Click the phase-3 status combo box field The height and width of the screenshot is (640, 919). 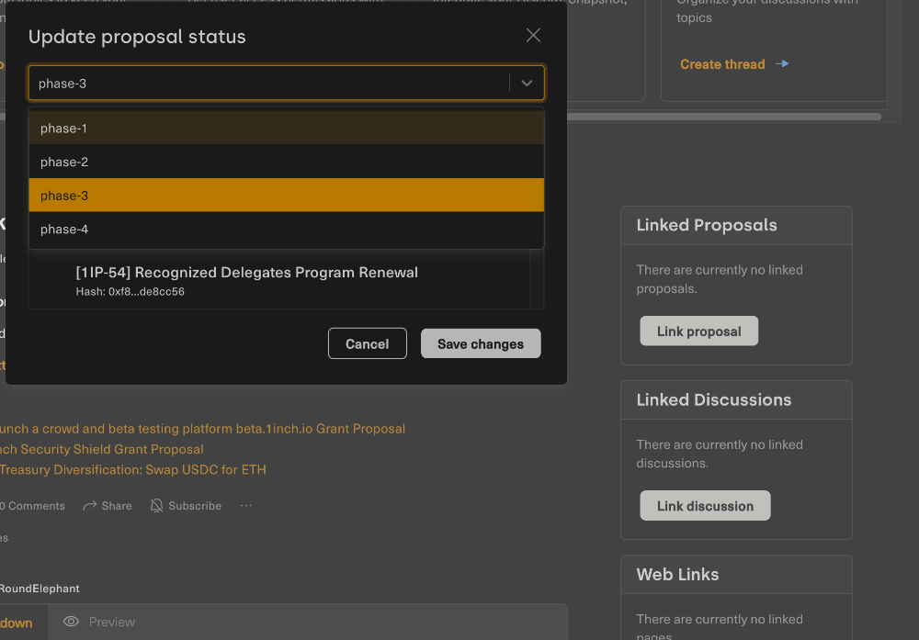268,84
